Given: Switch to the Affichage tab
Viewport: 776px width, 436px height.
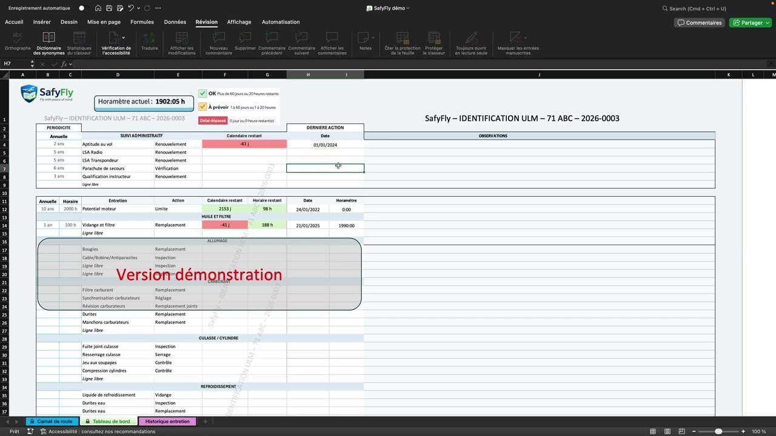Looking at the screenshot, I should [239, 22].
